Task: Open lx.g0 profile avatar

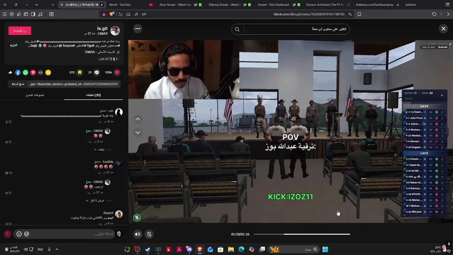Action: (115, 30)
